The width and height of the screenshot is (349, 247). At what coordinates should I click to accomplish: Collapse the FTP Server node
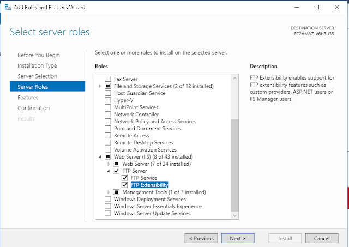coord(109,171)
